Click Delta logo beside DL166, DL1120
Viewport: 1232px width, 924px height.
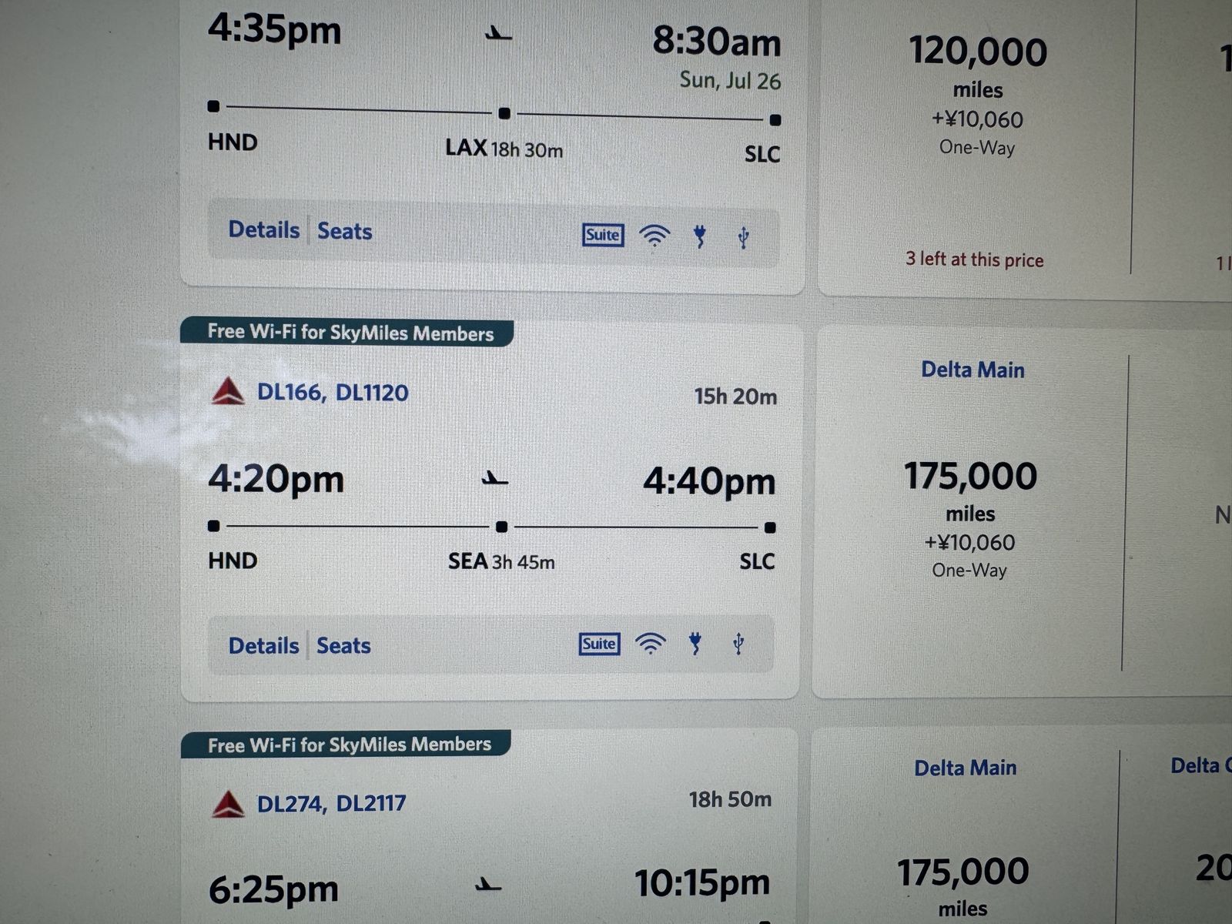click(228, 392)
